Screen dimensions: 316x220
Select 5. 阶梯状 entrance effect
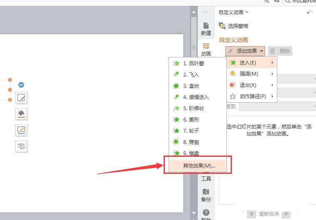197,108
